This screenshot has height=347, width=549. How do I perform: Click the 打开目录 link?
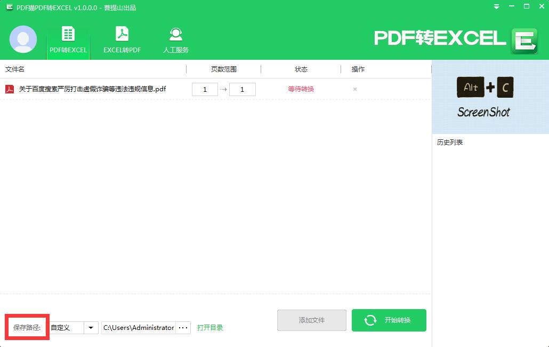coord(210,327)
